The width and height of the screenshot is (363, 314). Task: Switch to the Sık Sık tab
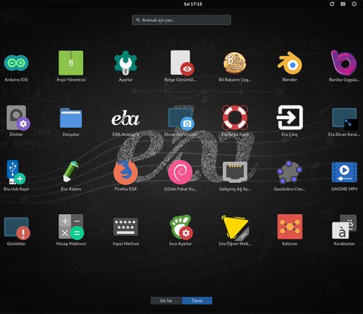[167, 300]
